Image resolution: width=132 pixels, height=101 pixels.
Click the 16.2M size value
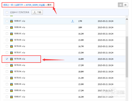[x=81, y=34]
